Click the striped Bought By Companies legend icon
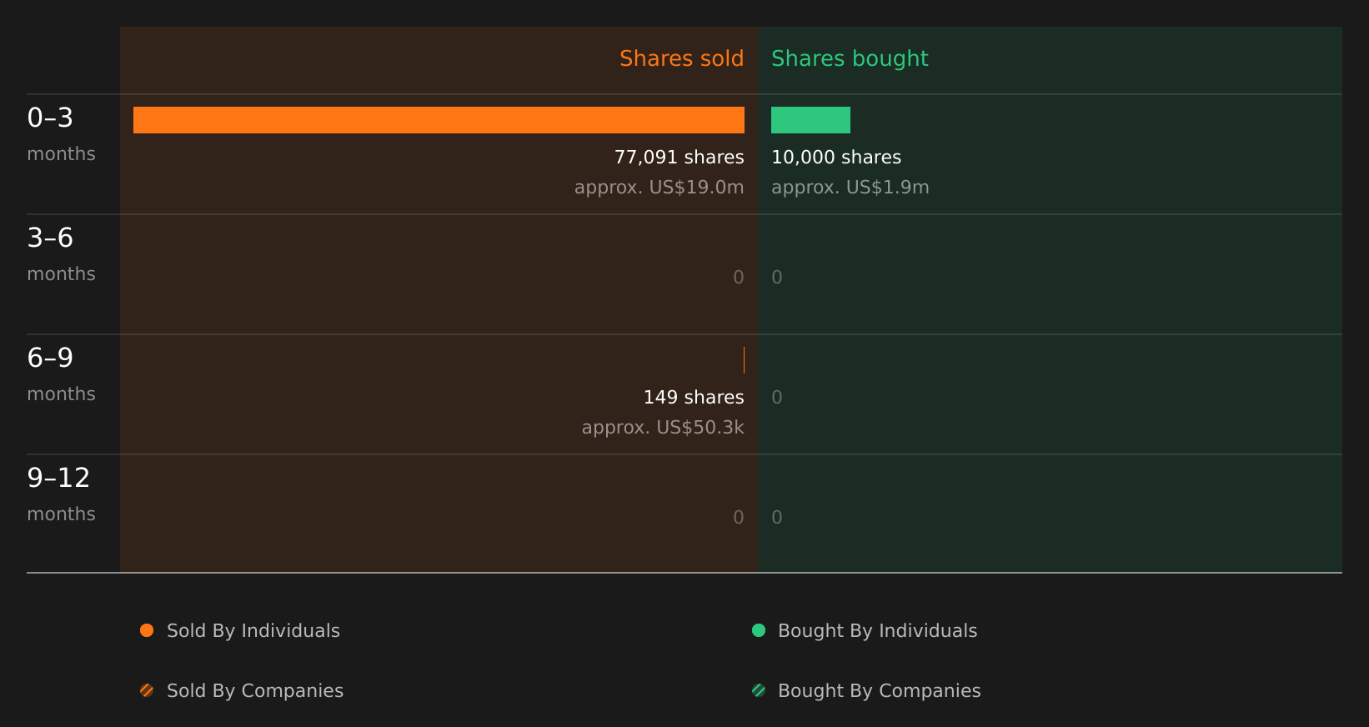1369x727 pixels. [x=759, y=690]
